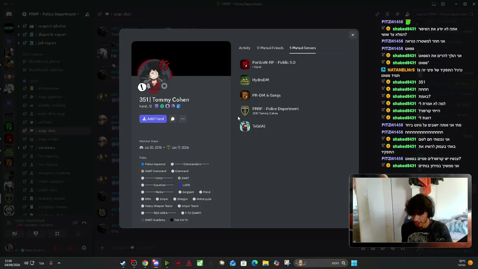Click the black dot of the חריגת צוות role

pyautogui.click(x=172, y=220)
